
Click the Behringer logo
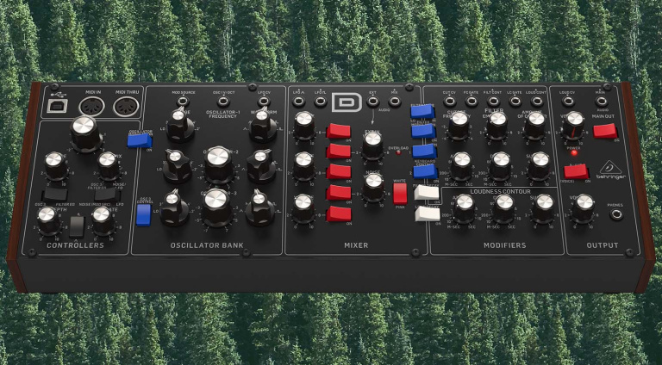click(x=612, y=171)
